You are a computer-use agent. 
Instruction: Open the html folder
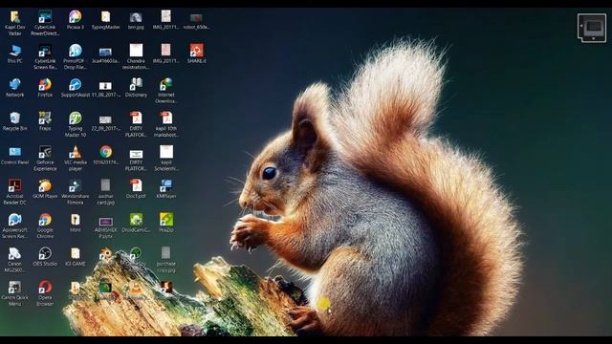pos(76,223)
